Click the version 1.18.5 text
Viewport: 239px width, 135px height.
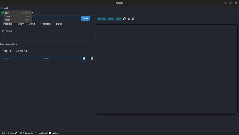(21, 133)
